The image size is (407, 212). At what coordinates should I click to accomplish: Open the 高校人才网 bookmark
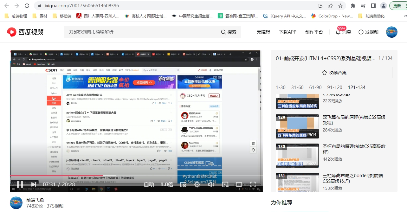click(x=146, y=16)
